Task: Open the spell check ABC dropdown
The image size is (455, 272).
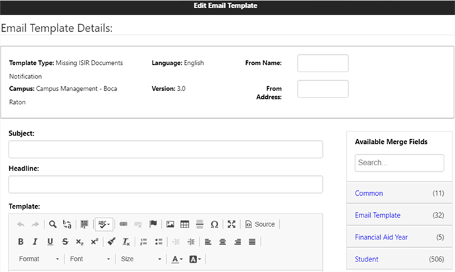Action: [104, 224]
